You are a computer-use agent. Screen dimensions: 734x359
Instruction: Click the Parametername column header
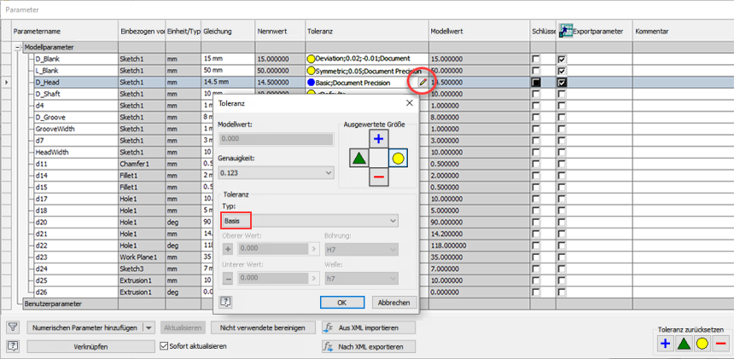point(65,31)
